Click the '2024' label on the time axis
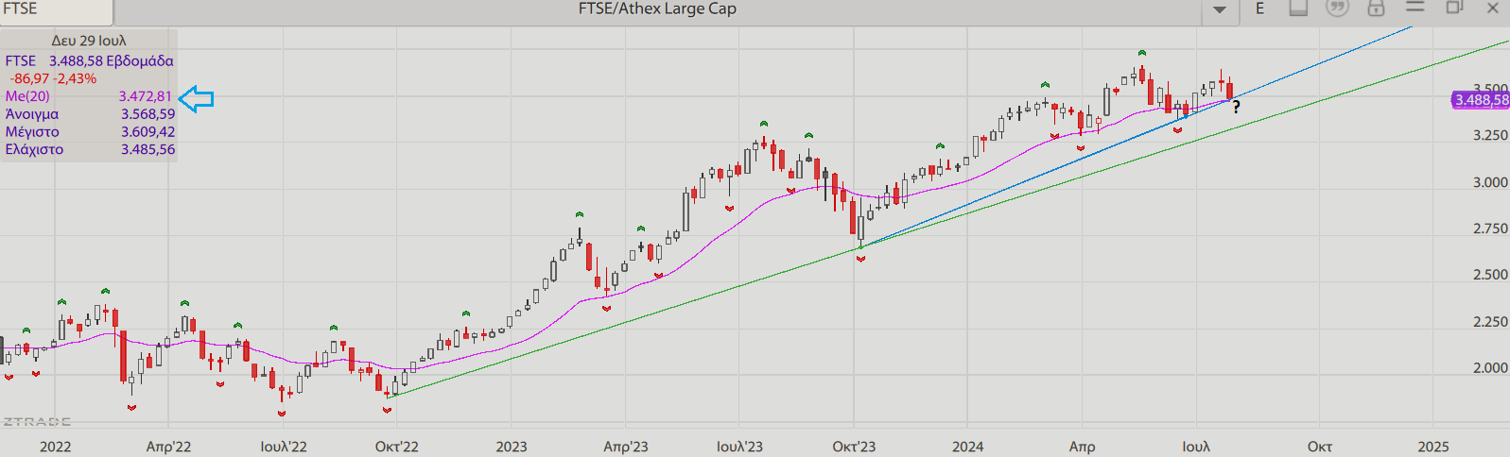Screen dimensions: 1510x457 968,447
